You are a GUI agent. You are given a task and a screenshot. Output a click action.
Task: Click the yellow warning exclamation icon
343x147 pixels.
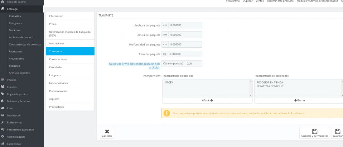point(167,113)
